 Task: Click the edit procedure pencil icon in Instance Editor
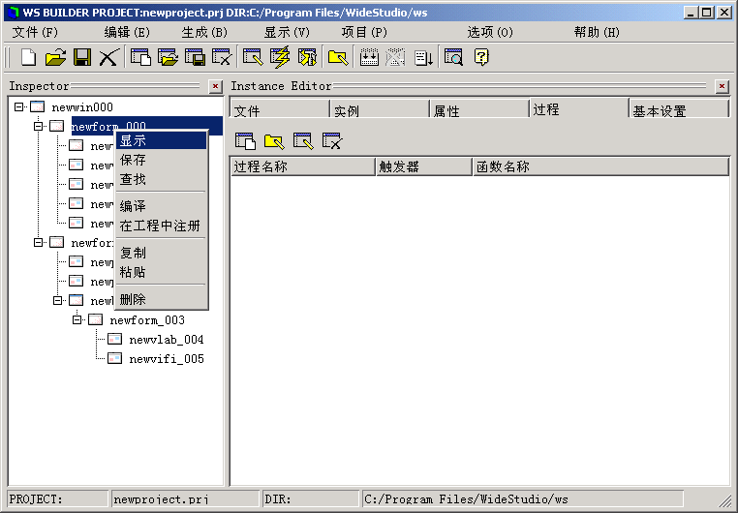303,141
